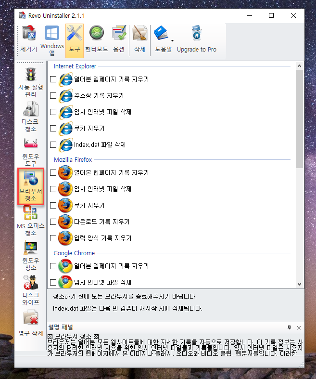Click Upgrade to Pro
The width and height of the screenshot is (316, 379).
[x=197, y=39]
